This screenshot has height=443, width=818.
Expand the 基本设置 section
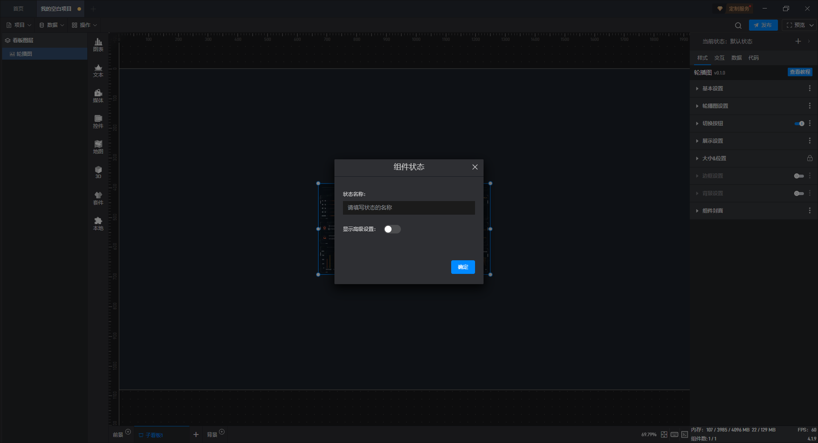click(x=712, y=89)
